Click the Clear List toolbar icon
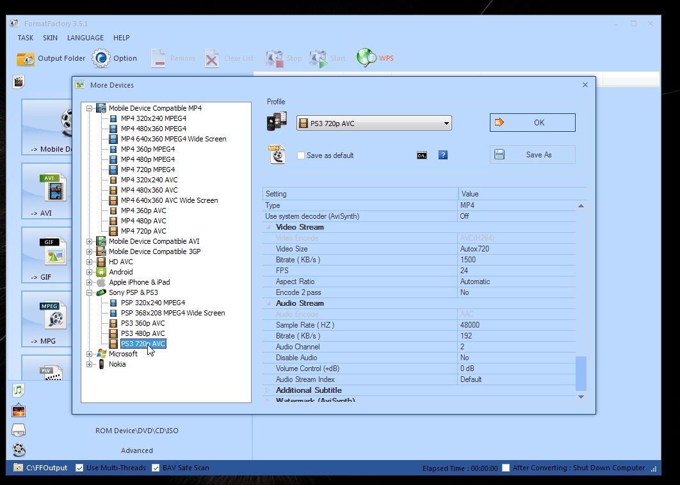This screenshot has width=680, height=485. (212, 58)
